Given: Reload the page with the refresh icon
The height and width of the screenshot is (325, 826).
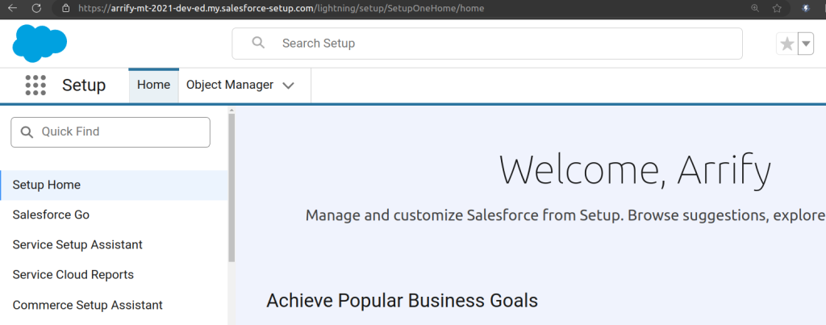Looking at the screenshot, I should (36, 8).
